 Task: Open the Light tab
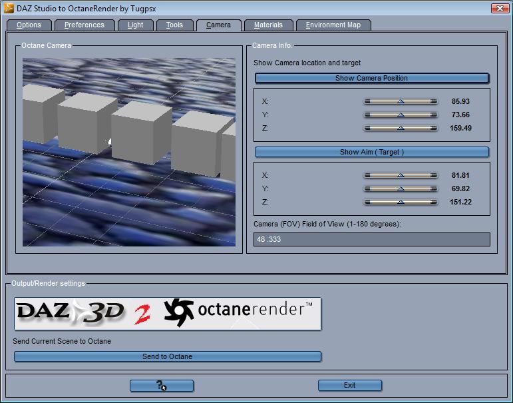tap(136, 25)
